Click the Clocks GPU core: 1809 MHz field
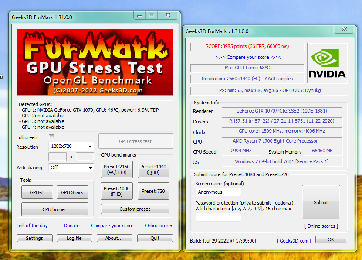The image size is (362, 260). (282, 131)
